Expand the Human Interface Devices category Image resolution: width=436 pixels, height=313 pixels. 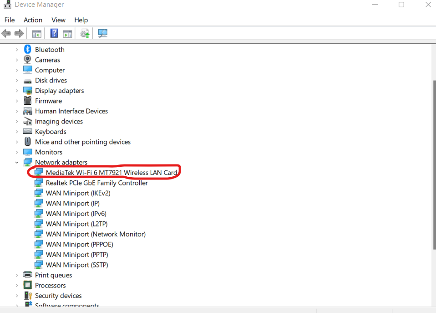pos(17,111)
